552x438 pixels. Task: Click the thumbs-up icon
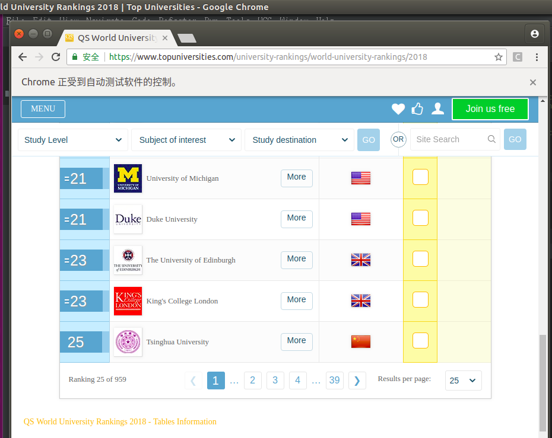click(x=417, y=109)
